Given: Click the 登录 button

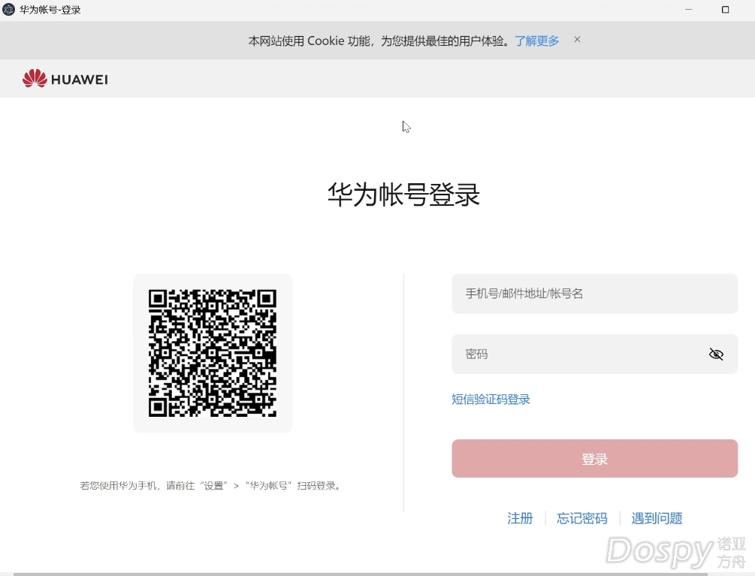Looking at the screenshot, I should click(x=594, y=459).
